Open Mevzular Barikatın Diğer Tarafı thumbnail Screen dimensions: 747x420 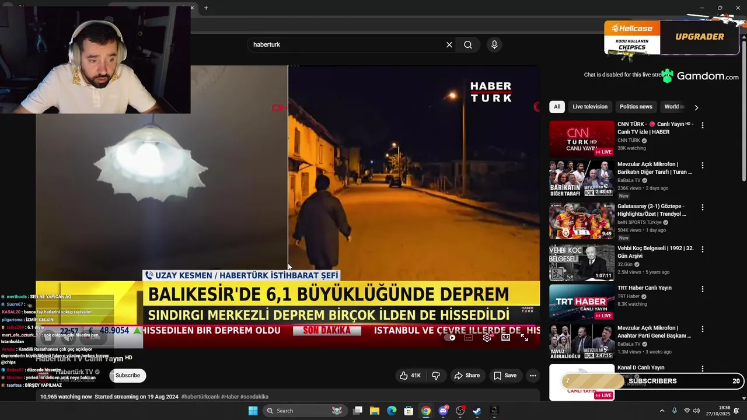582,179
